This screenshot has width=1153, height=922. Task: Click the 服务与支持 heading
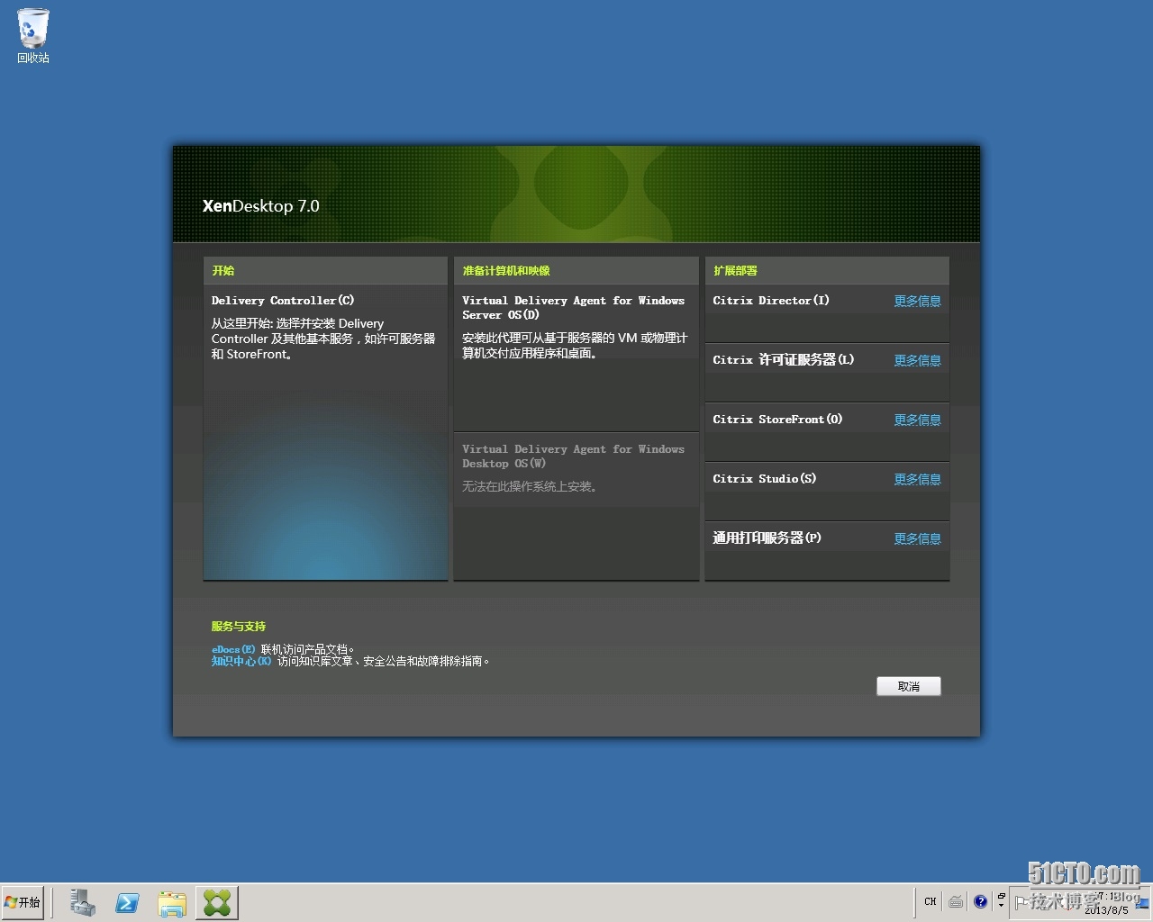pos(239,627)
